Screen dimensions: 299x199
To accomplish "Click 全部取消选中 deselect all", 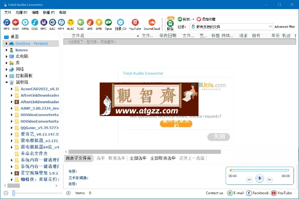I will [x=163, y=158].
